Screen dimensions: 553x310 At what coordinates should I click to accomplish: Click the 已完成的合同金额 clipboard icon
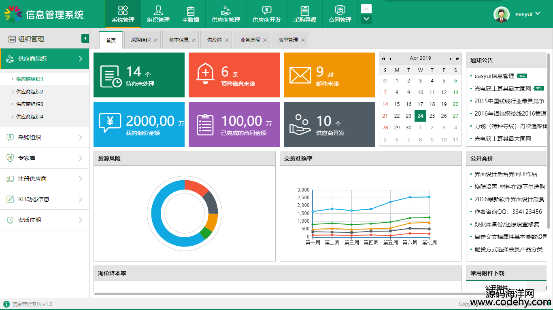tap(205, 124)
